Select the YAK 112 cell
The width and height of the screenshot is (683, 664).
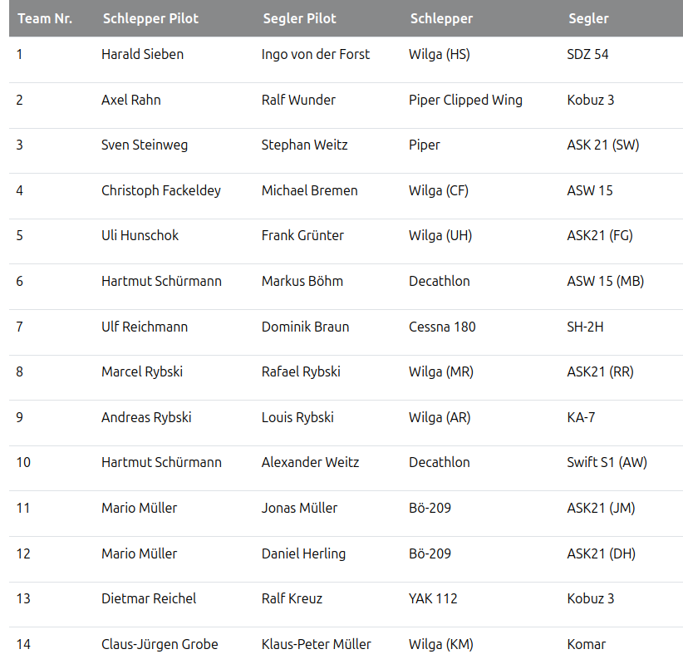coord(433,598)
